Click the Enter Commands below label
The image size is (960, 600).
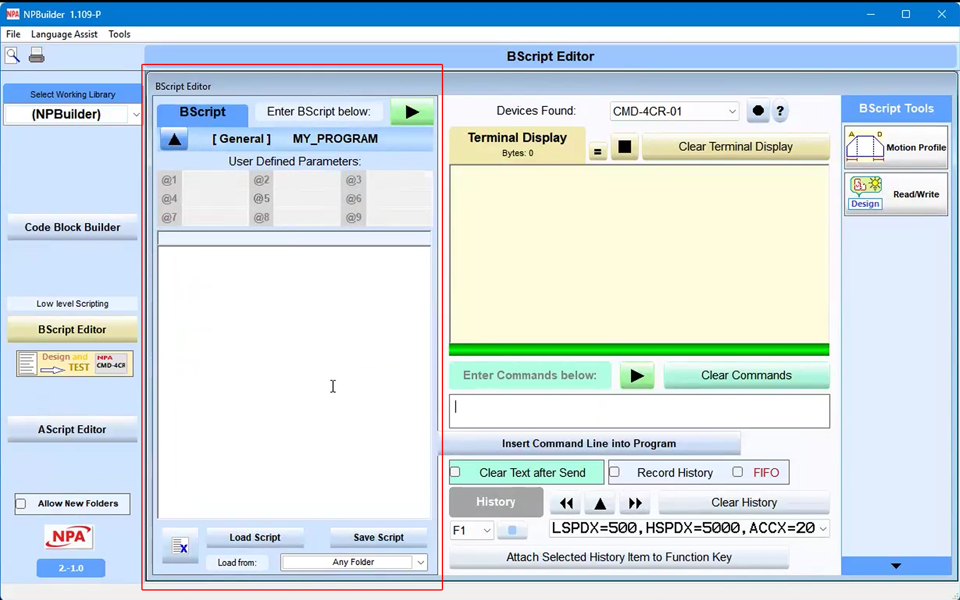click(x=529, y=375)
